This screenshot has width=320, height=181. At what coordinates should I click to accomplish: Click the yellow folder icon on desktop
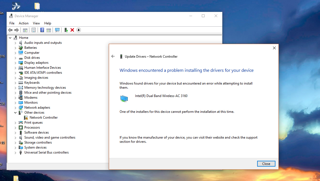point(37,6)
